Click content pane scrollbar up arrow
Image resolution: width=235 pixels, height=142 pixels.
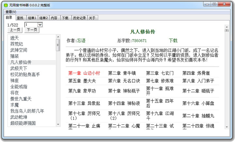pos(227,27)
